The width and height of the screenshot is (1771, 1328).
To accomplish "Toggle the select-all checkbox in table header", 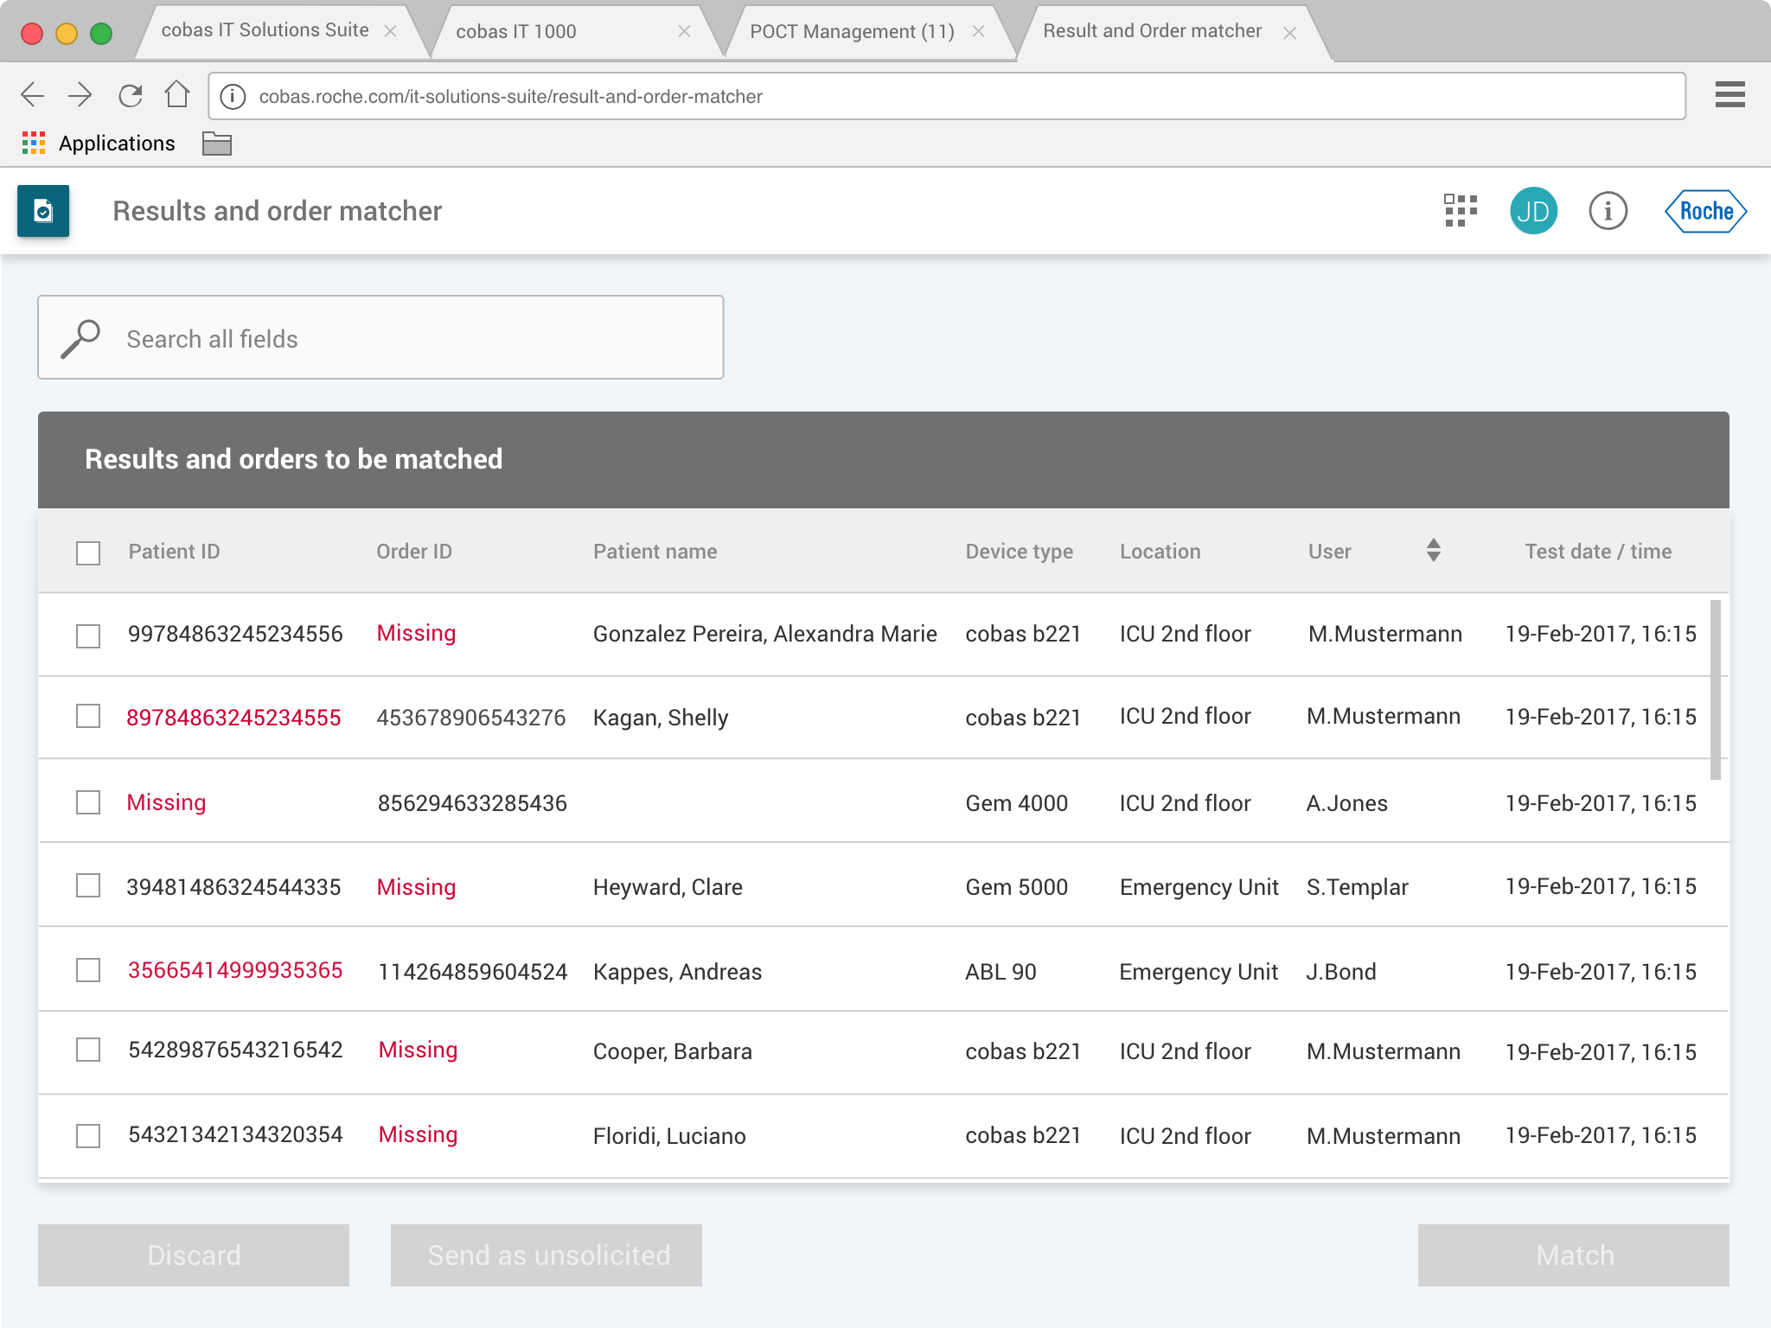I will pyautogui.click(x=88, y=552).
